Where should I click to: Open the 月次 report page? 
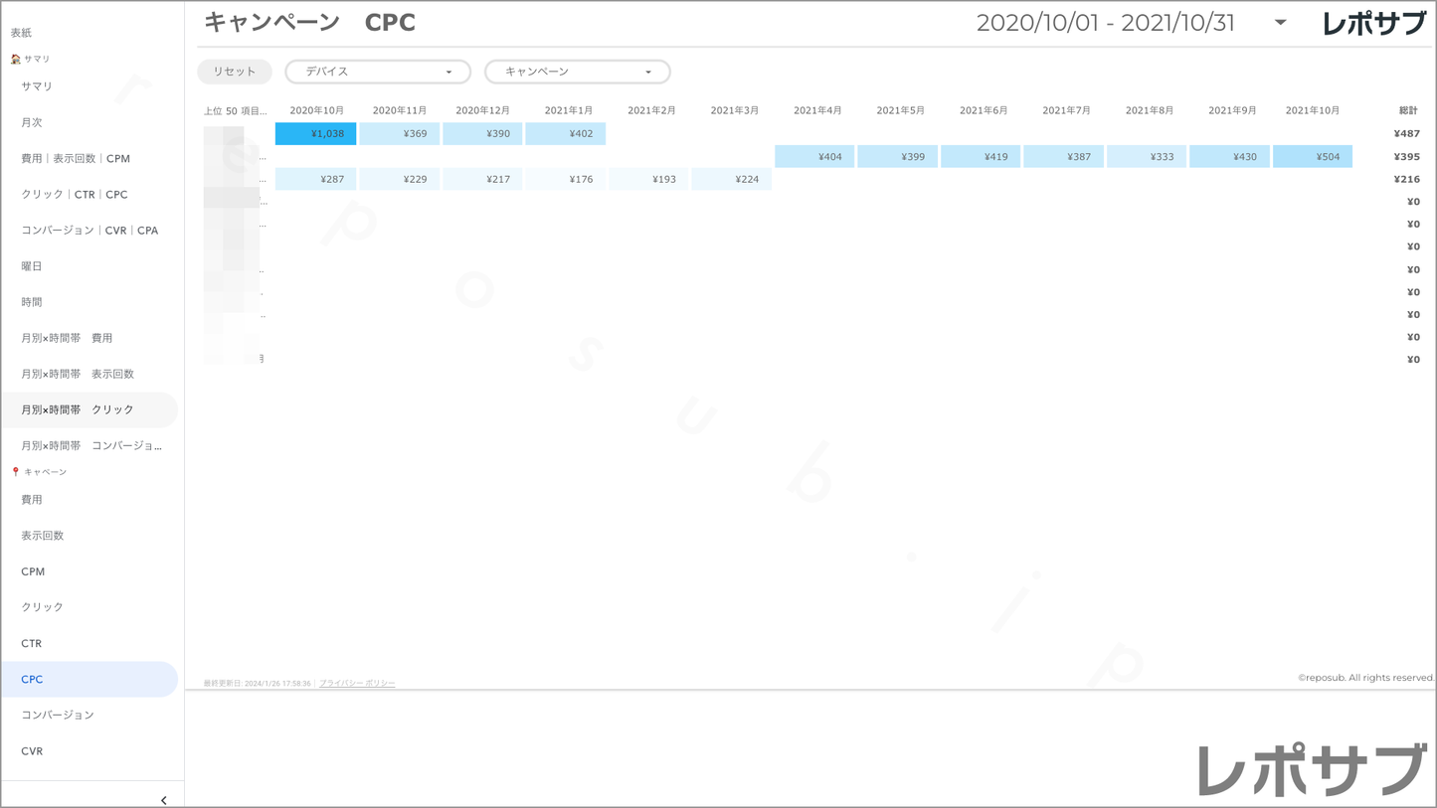tap(32, 122)
